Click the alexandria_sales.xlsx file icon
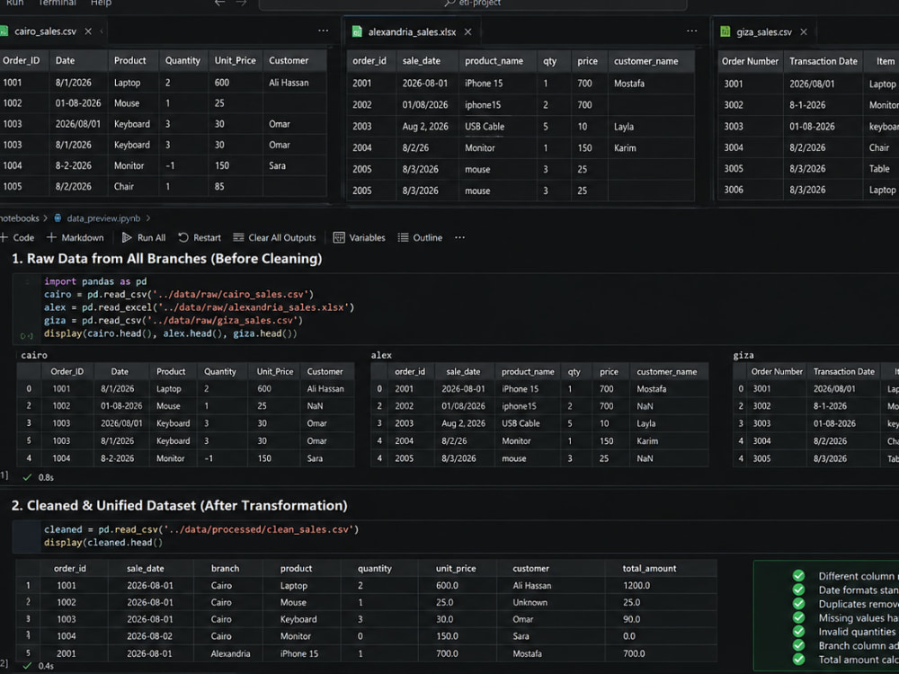This screenshot has width=899, height=674. (357, 32)
